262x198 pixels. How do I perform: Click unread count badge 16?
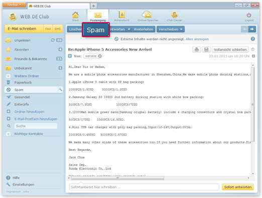(59, 40)
